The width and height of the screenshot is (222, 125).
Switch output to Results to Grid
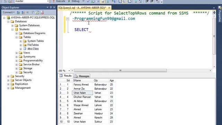click(125, 1)
